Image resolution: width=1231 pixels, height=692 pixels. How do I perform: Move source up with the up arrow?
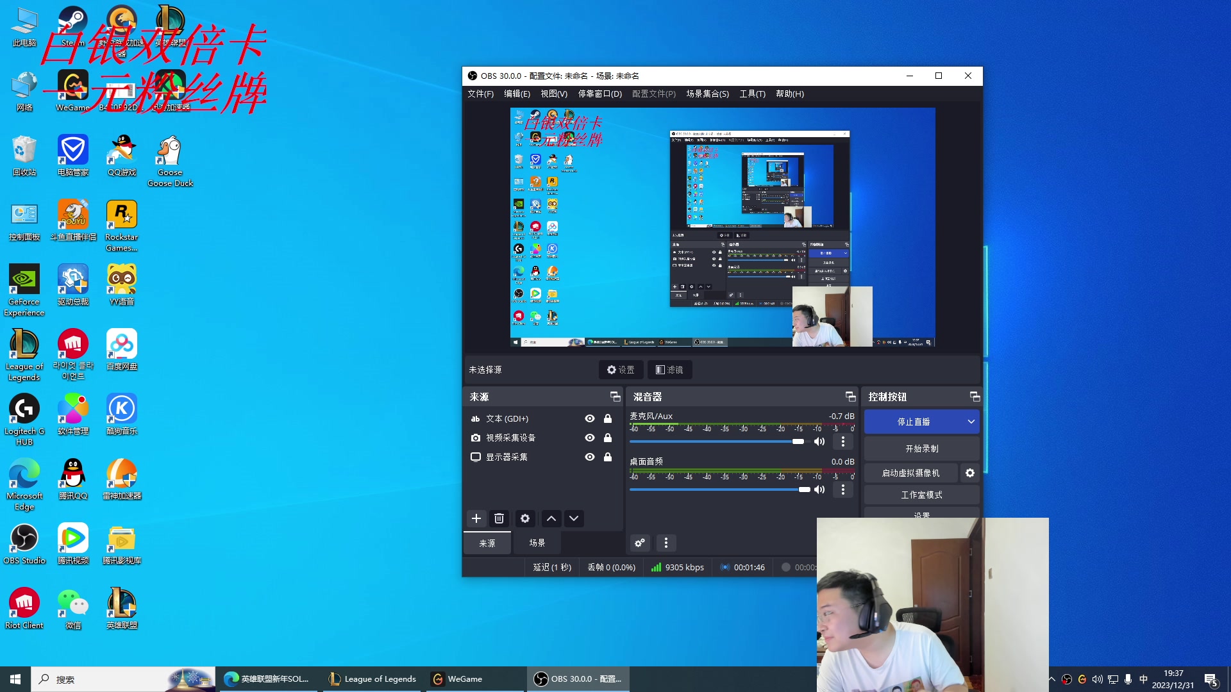coord(551,518)
